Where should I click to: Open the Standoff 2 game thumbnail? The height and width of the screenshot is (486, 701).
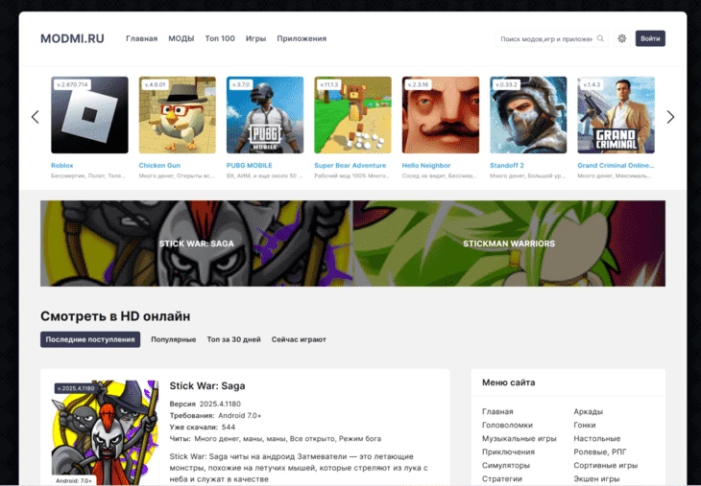pyautogui.click(x=528, y=115)
